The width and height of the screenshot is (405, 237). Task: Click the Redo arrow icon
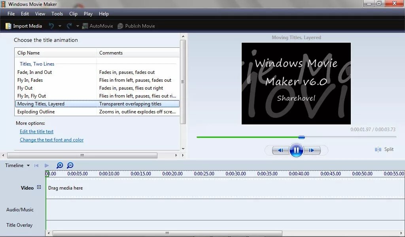coord(69,26)
